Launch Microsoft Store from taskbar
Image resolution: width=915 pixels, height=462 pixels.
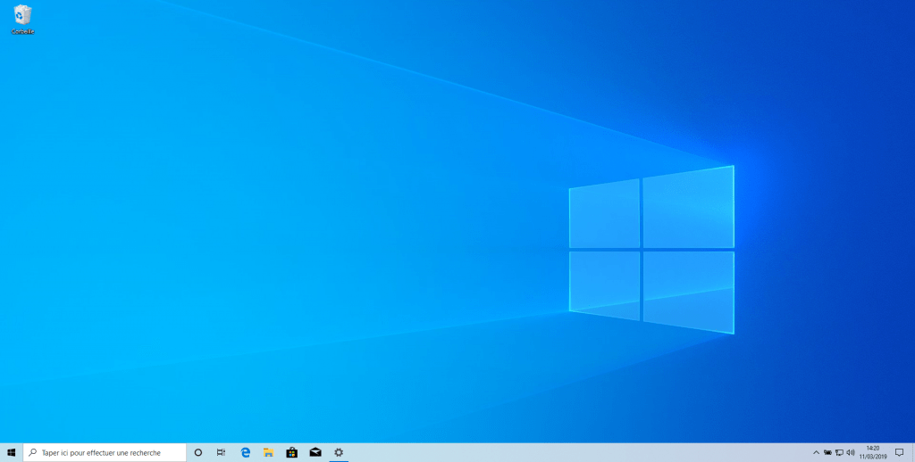[x=292, y=453]
